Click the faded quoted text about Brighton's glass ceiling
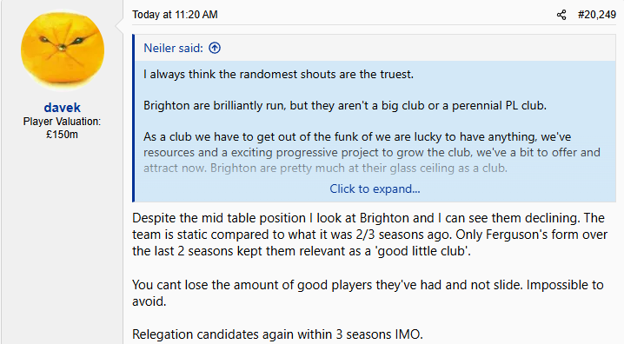Image resolution: width=624 pixels, height=344 pixels. 325,168
